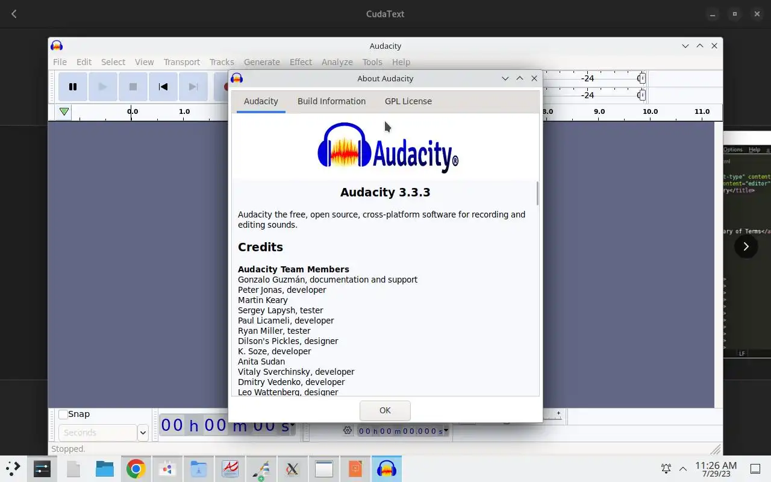
Task: Open the blank window app in taskbar
Action: click(324, 468)
